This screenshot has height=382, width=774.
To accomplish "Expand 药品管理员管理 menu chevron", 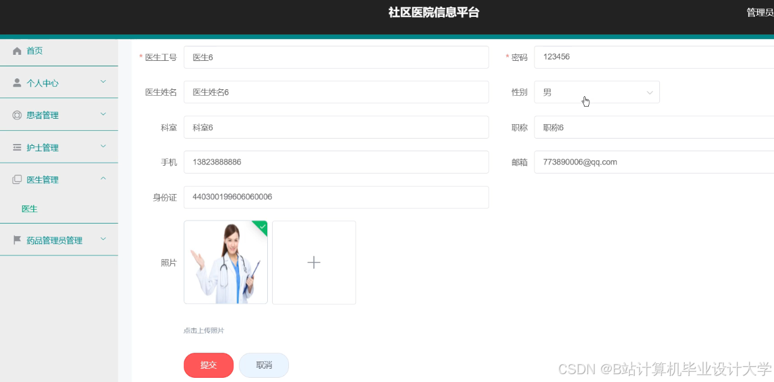I will 103,239.
